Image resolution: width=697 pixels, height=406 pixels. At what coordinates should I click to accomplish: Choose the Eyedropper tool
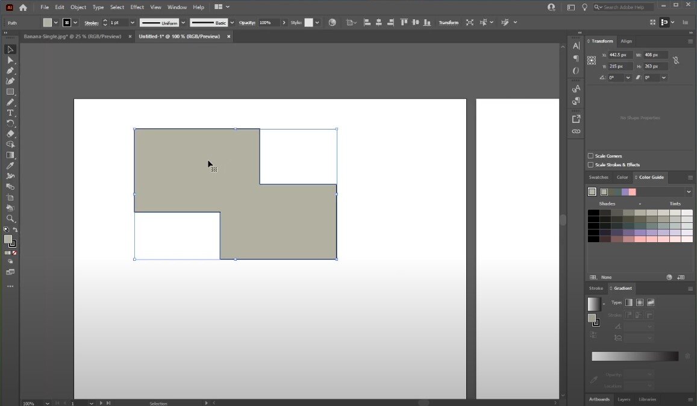point(10,166)
